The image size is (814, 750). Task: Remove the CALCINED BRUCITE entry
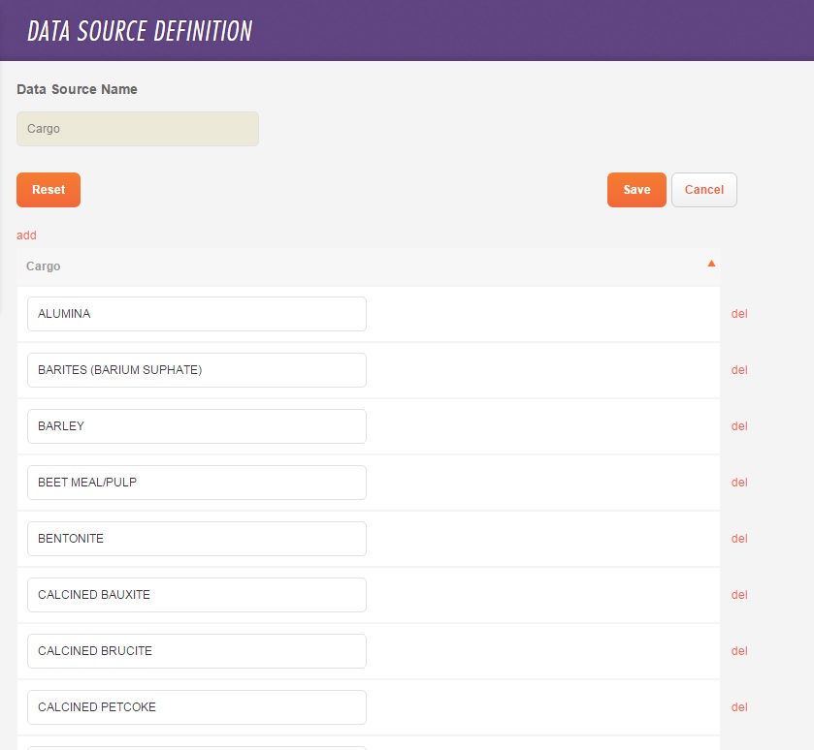(739, 651)
